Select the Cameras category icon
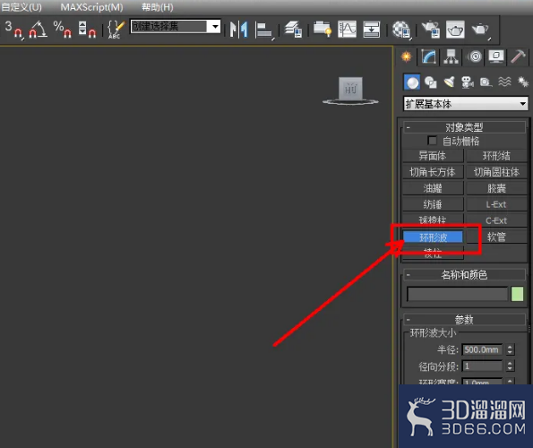533x448 pixels. pyautogui.click(x=468, y=82)
